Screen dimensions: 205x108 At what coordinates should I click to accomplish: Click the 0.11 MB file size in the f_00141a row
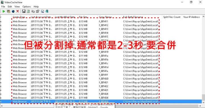[83, 56]
